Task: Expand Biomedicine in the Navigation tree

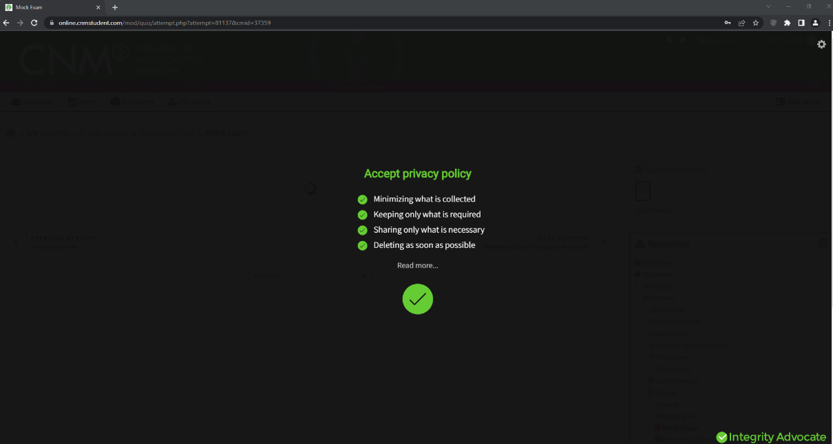Action: click(642, 310)
